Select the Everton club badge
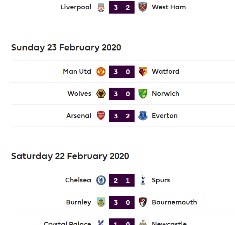This screenshot has height=225, width=235. point(143,116)
